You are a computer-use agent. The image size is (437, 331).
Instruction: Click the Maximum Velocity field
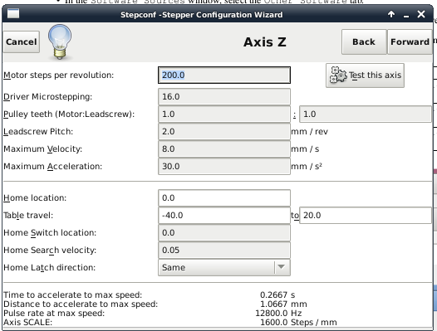pos(224,149)
